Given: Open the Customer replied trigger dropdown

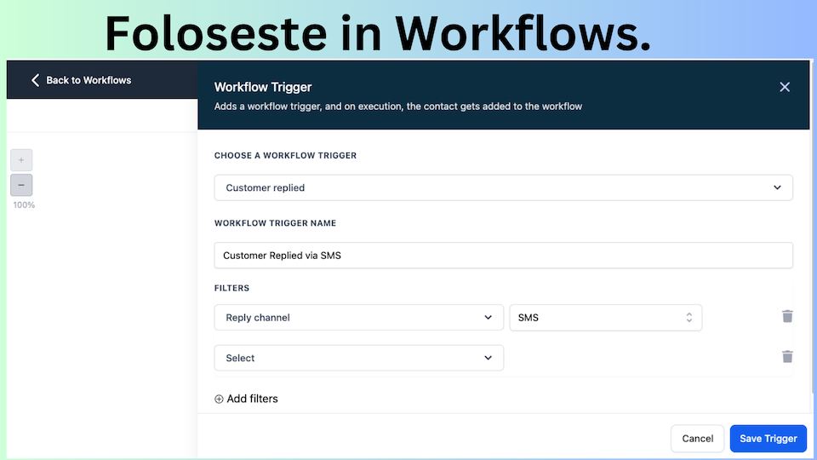Looking at the screenshot, I should point(503,187).
